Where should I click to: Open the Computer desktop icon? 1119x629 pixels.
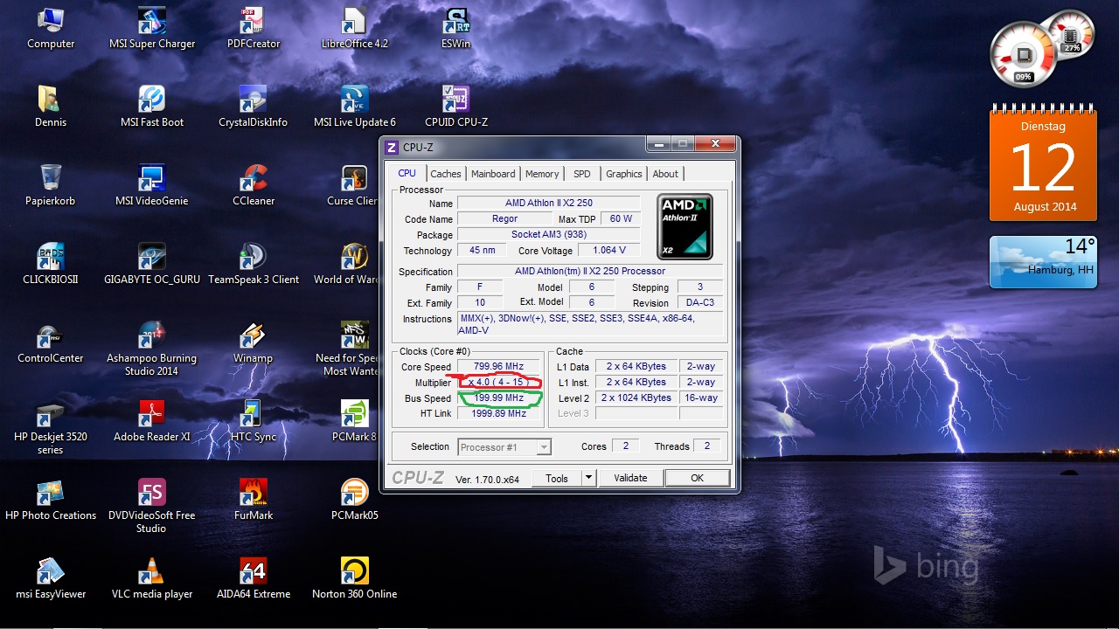51,28
